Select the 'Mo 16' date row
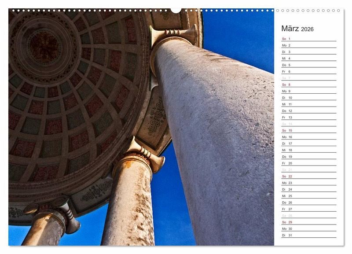The height and width of the screenshot is (254, 352). click(309, 137)
